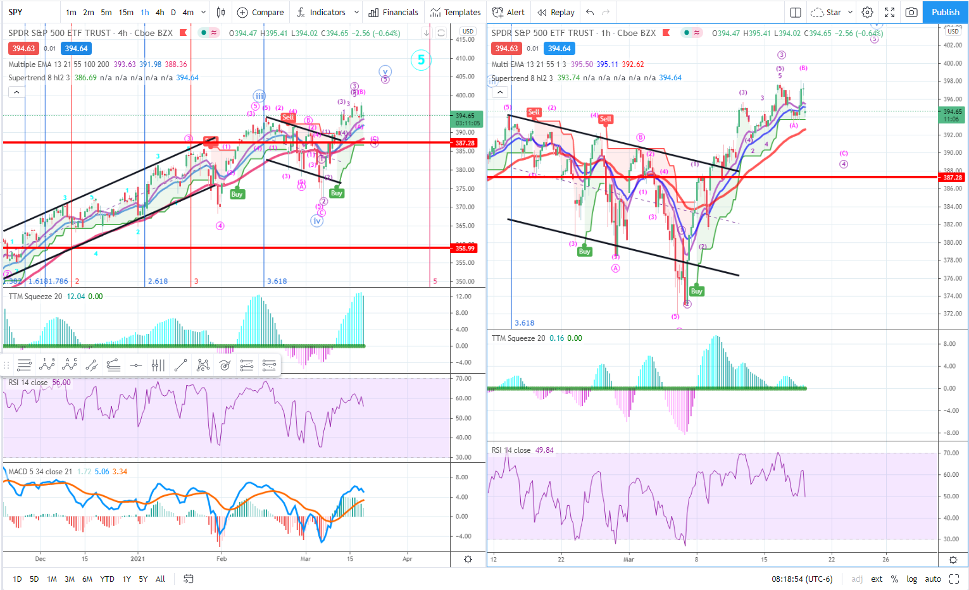
Task: Open USD currency selector on 4h chart
Action: pyautogui.click(x=468, y=31)
